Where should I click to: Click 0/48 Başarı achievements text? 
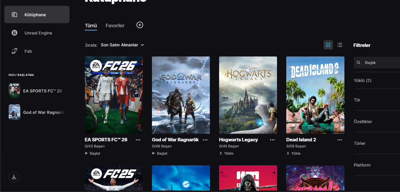click(x=162, y=147)
